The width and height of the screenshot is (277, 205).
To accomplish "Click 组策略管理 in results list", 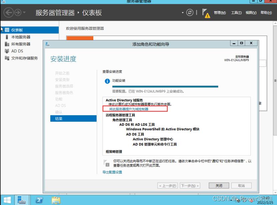I will (x=114, y=152).
